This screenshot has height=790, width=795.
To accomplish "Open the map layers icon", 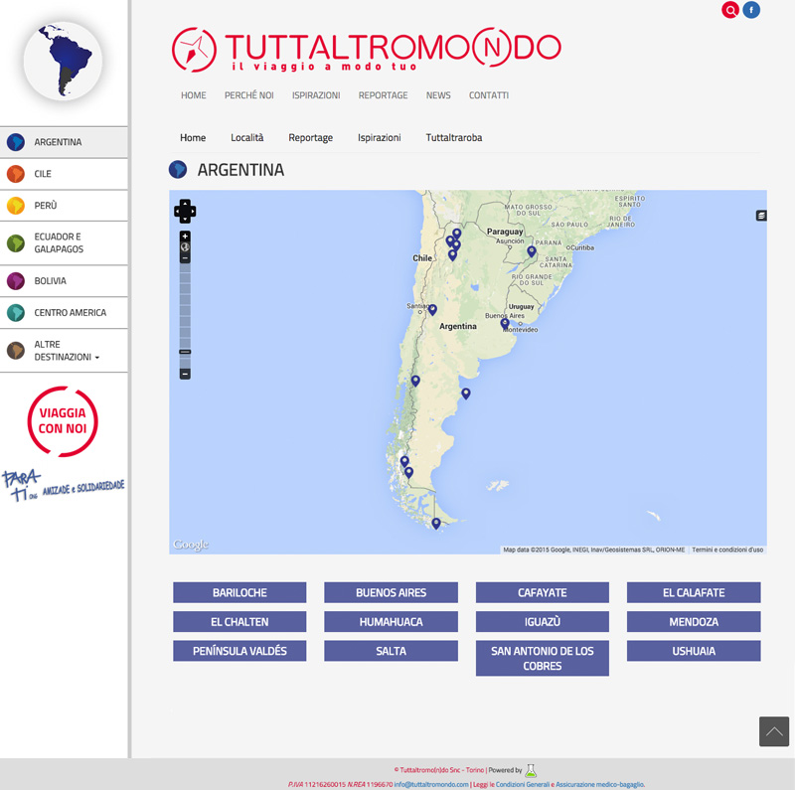I will 761,216.
